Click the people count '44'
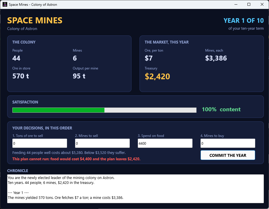 click(16, 58)
